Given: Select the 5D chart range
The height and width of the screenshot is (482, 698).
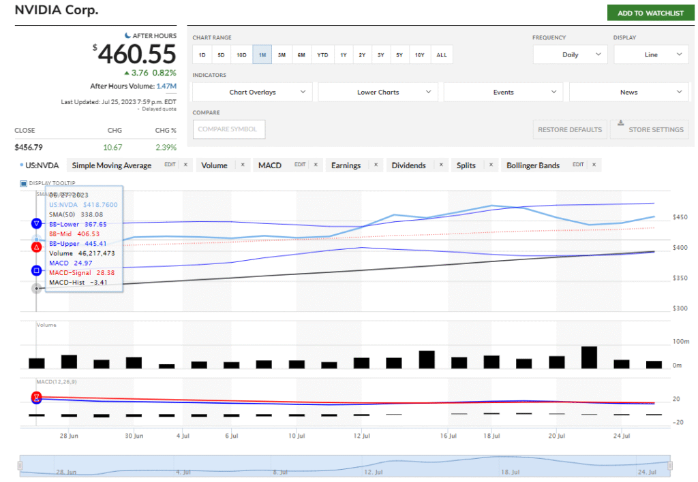Looking at the screenshot, I should tap(222, 54).
